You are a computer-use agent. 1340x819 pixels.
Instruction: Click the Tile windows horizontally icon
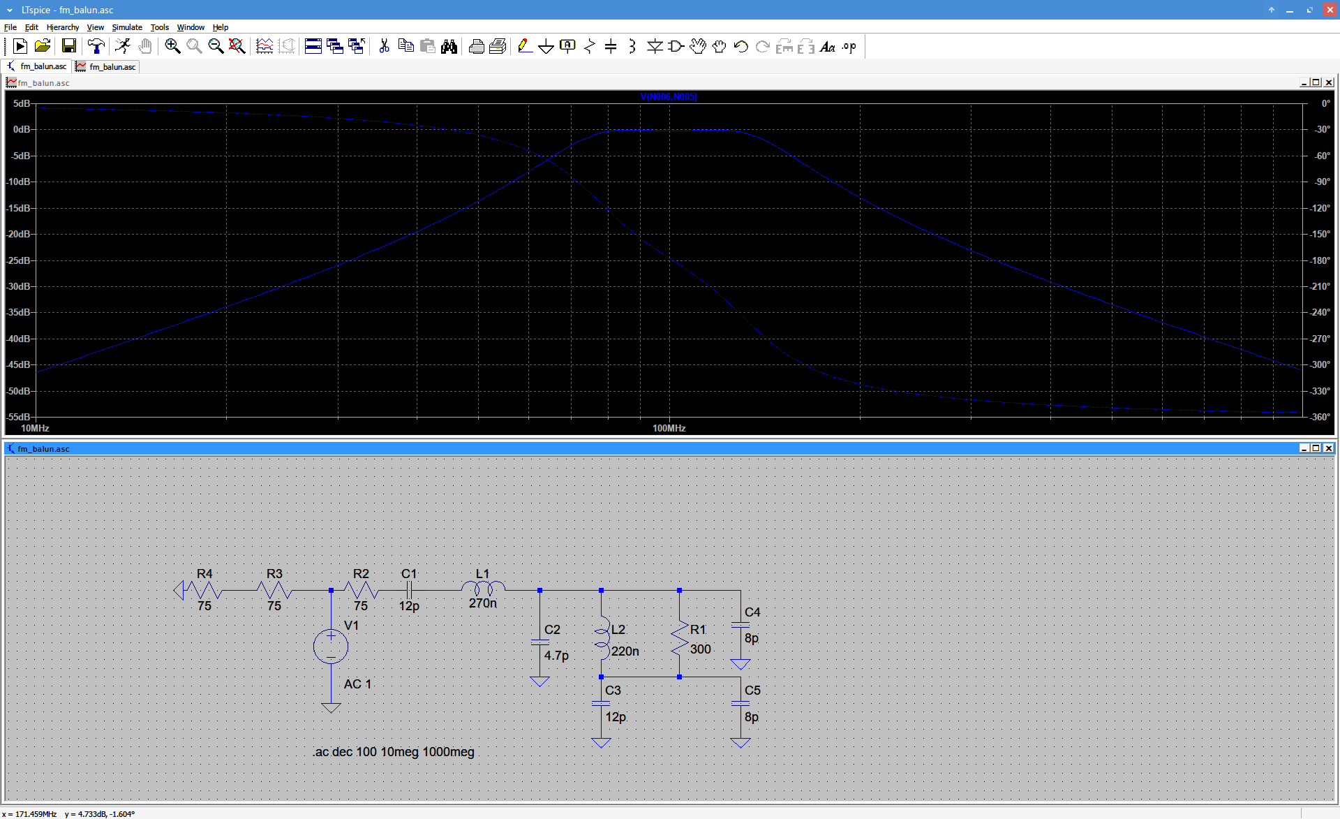point(313,46)
